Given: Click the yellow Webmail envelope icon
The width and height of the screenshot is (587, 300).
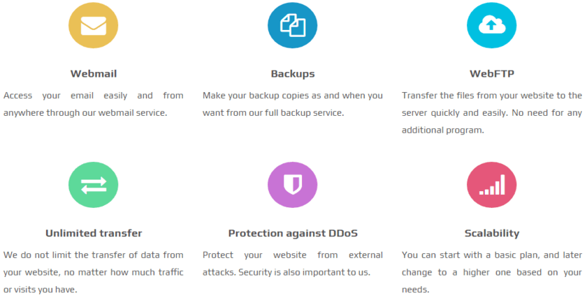Looking at the screenshot, I should click(x=93, y=25).
